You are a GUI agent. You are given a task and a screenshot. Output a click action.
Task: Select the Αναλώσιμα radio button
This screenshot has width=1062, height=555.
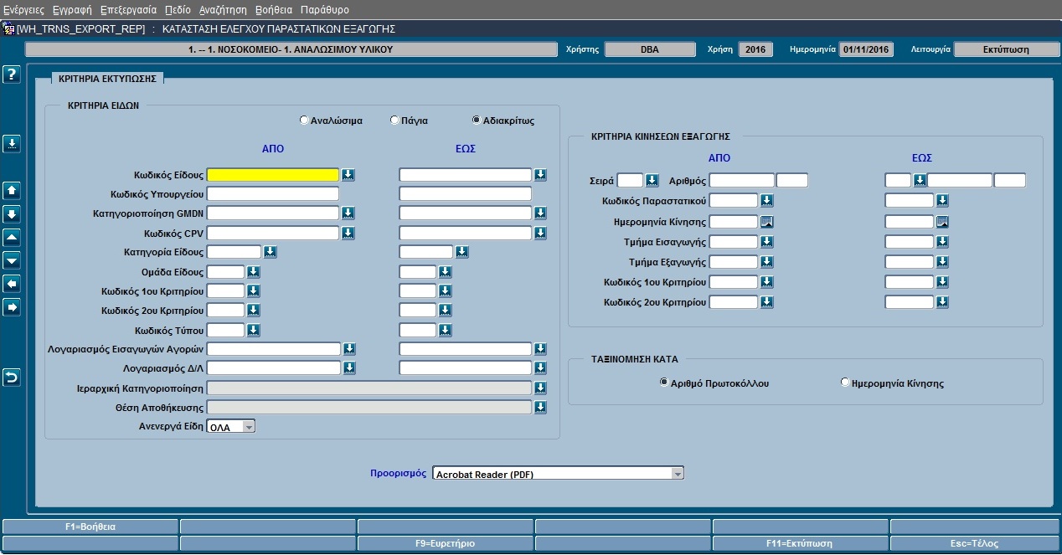click(x=304, y=121)
